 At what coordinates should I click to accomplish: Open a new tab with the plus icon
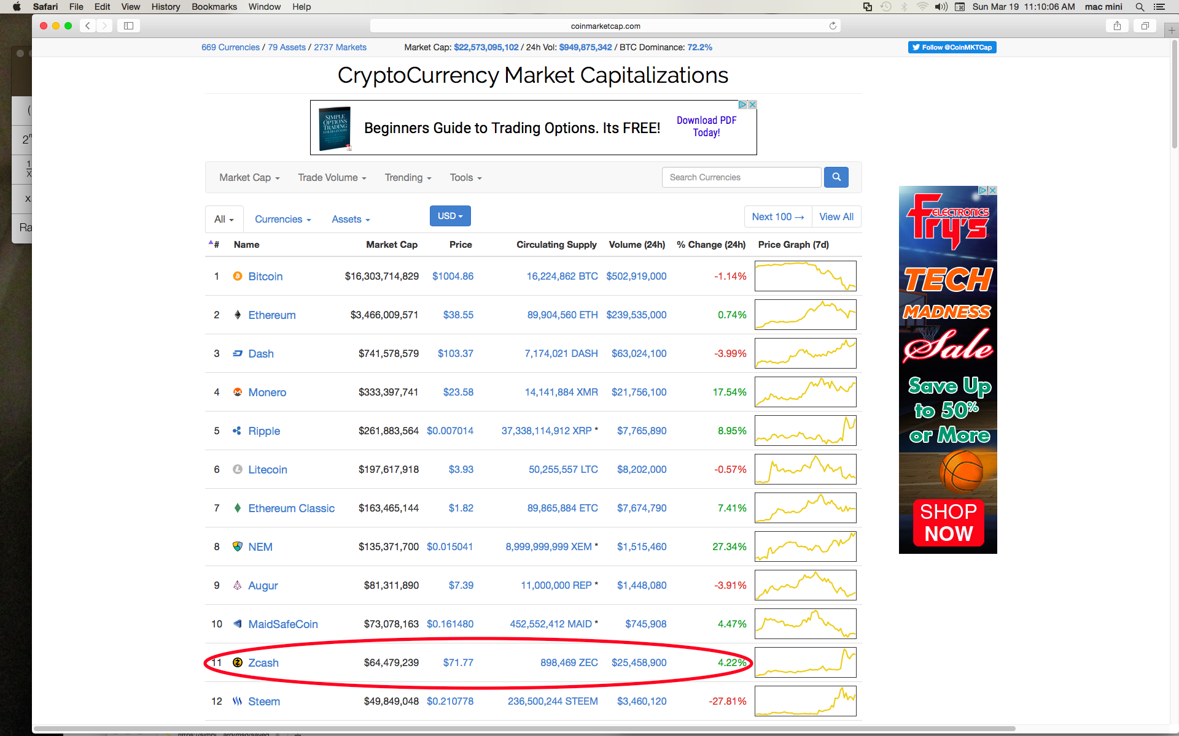click(1172, 29)
